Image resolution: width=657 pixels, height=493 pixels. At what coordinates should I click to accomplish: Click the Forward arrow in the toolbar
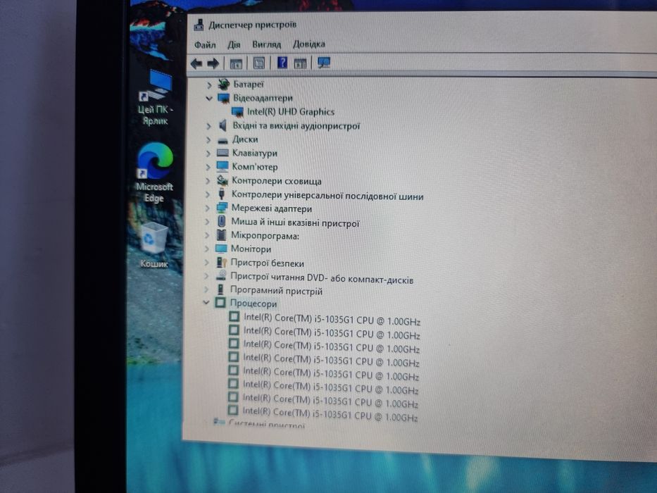point(213,63)
